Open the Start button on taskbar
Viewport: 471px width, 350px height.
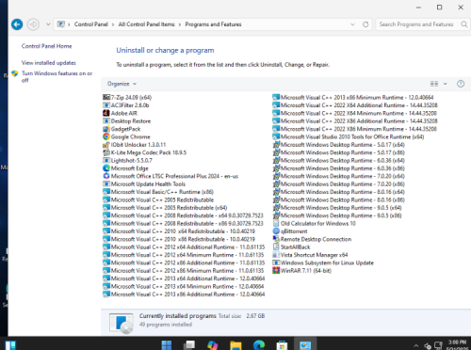167,345
